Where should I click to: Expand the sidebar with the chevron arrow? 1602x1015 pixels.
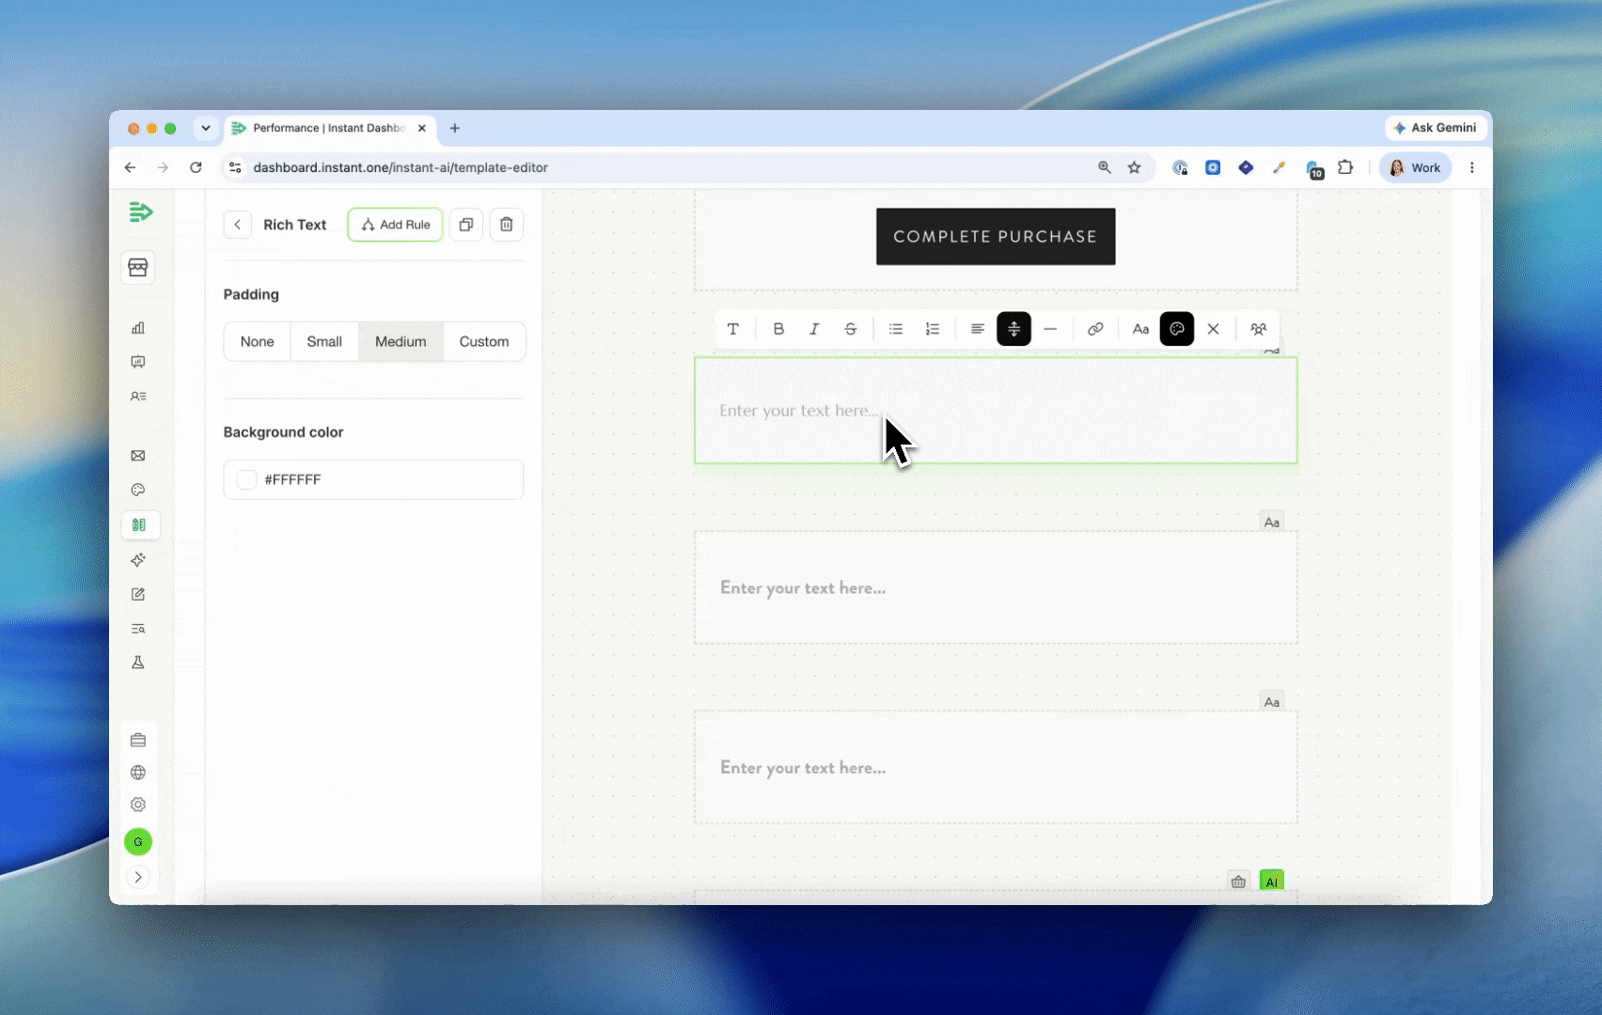point(138,878)
